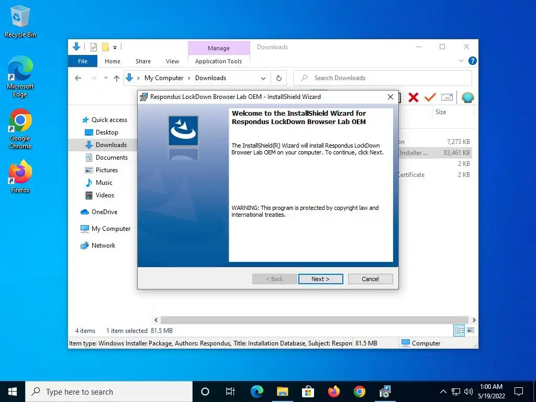The image size is (536, 402).
Task: Click the blue shell globe toolbar icon
Action: pyautogui.click(x=467, y=98)
